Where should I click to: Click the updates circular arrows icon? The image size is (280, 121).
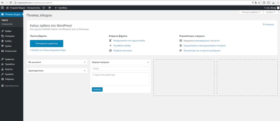click(44, 8)
